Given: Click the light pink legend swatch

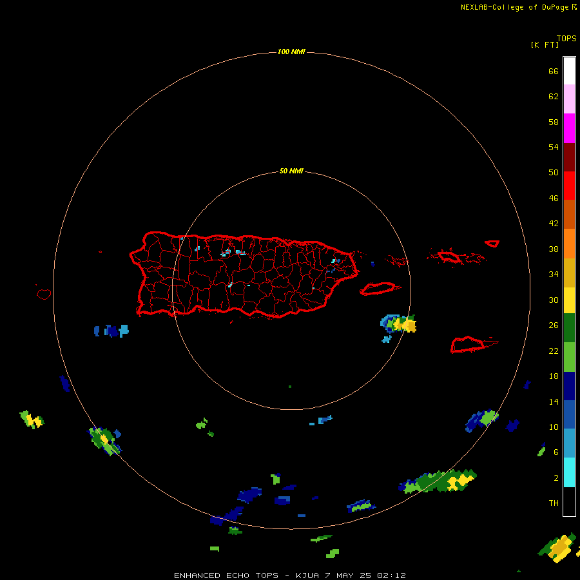Looking at the screenshot, I should click(x=569, y=99).
